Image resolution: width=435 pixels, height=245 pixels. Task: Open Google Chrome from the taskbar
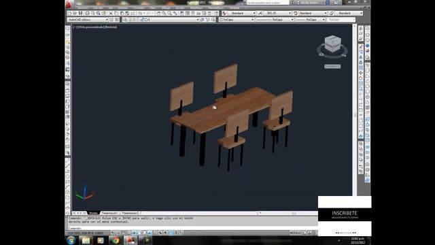tap(116, 240)
